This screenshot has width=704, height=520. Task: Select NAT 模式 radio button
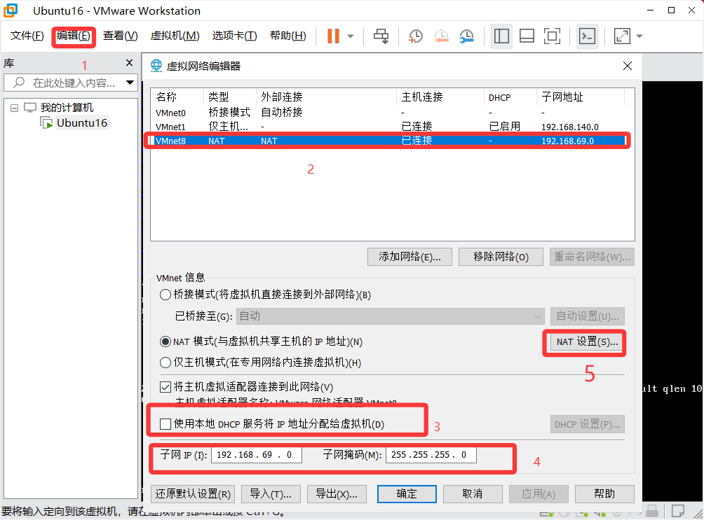[x=165, y=342]
